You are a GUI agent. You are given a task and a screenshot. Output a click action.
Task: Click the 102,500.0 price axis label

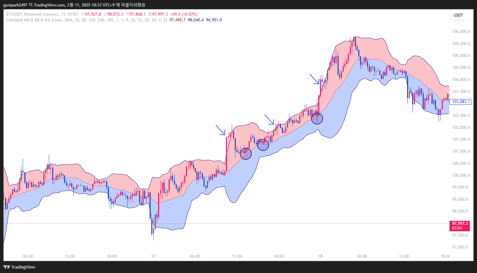pos(462,116)
